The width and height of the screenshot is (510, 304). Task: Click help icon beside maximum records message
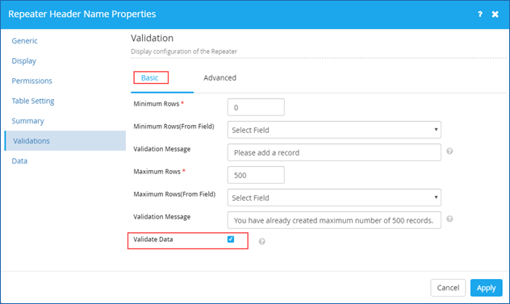click(449, 219)
